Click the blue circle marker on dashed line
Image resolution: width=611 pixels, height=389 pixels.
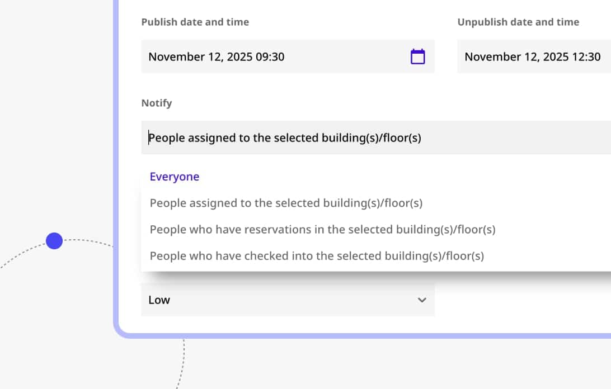[54, 241]
